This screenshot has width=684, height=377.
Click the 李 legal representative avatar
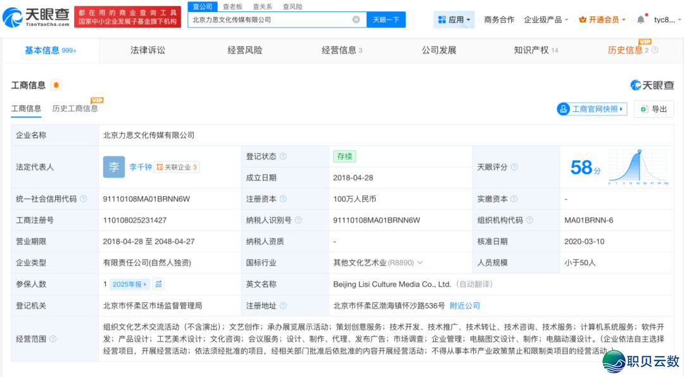pos(114,167)
